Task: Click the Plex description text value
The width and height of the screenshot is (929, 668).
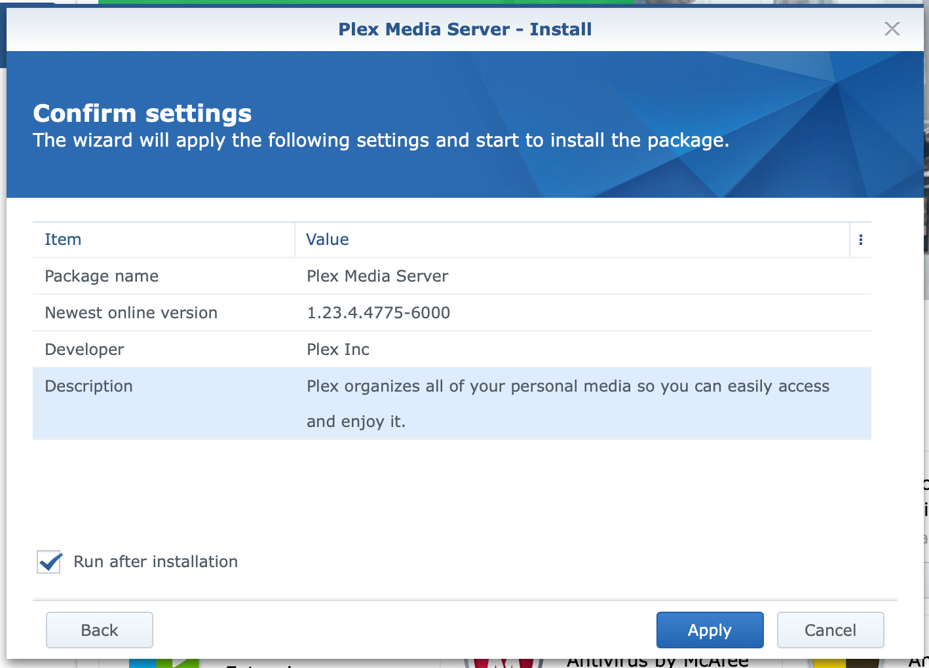Action: pyautogui.click(x=568, y=403)
